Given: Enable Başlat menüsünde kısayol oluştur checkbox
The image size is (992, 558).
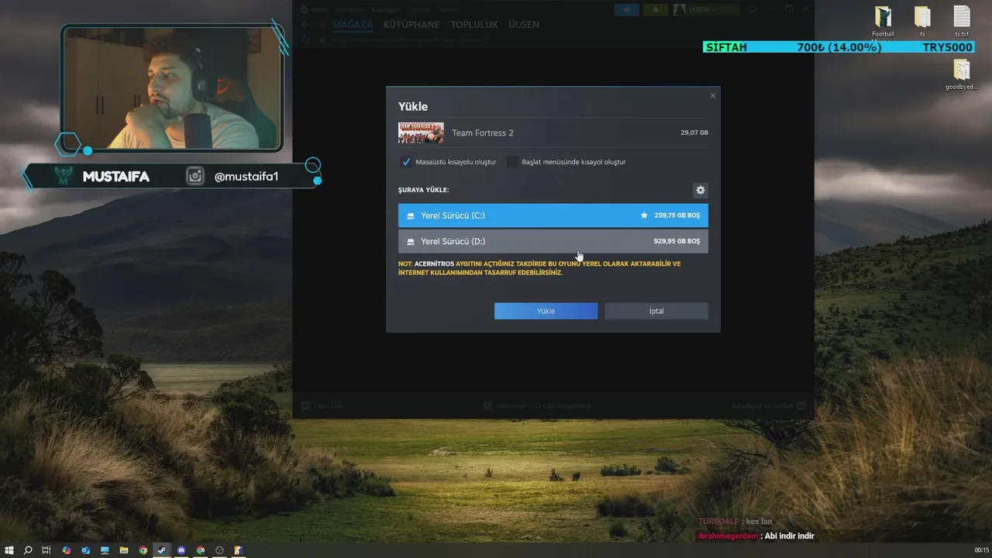Looking at the screenshot, I should [512, 162].
